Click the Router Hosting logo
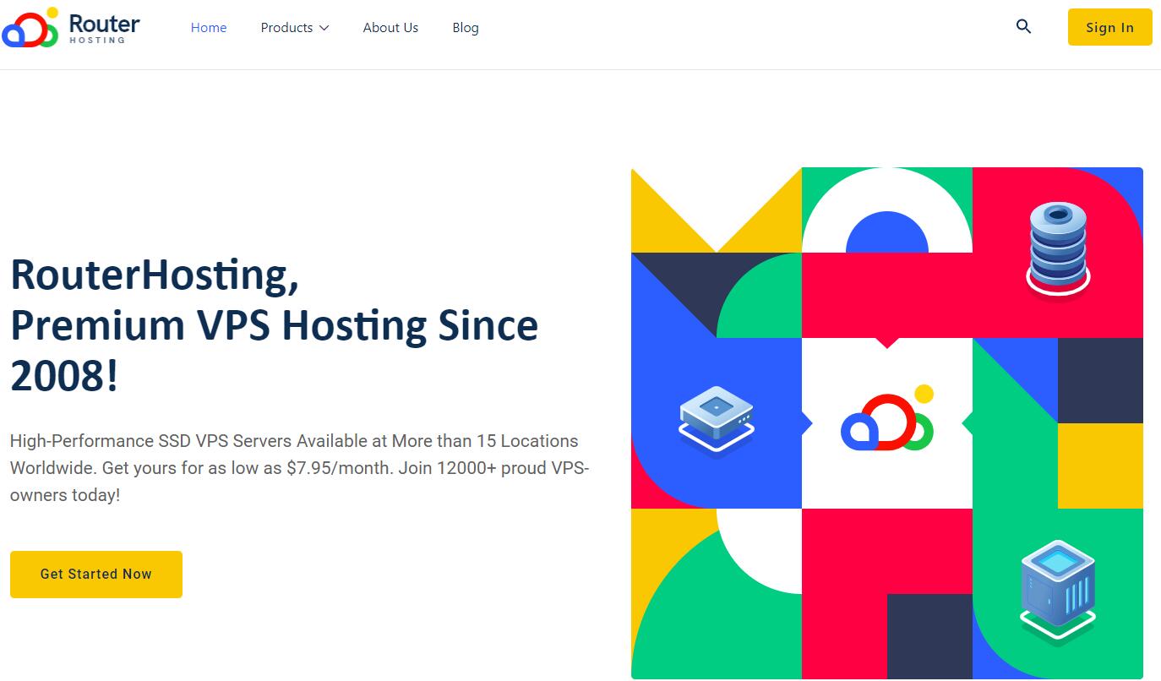This screenshot has width=1161, height=681. tap(71, 27)
